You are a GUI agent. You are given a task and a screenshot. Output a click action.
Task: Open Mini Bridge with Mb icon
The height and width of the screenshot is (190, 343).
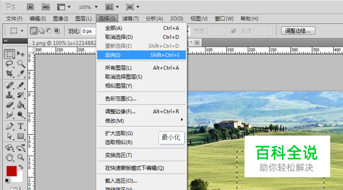(x=46, y=7)
